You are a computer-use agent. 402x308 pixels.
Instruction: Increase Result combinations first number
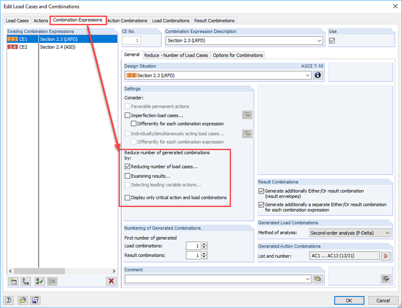tap(204, 254)
